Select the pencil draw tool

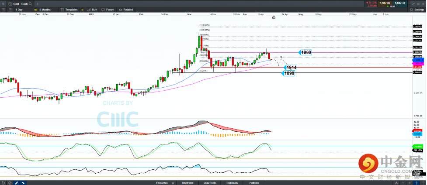tap(17, 183)
